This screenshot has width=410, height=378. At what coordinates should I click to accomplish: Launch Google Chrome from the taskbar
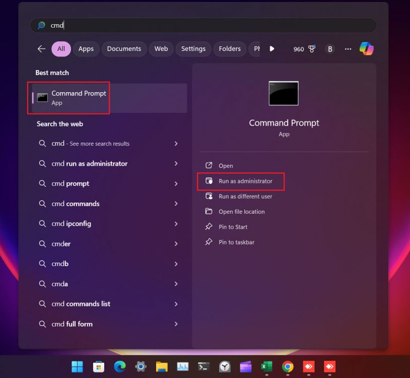pyautogui.click(x=288, y=366)
